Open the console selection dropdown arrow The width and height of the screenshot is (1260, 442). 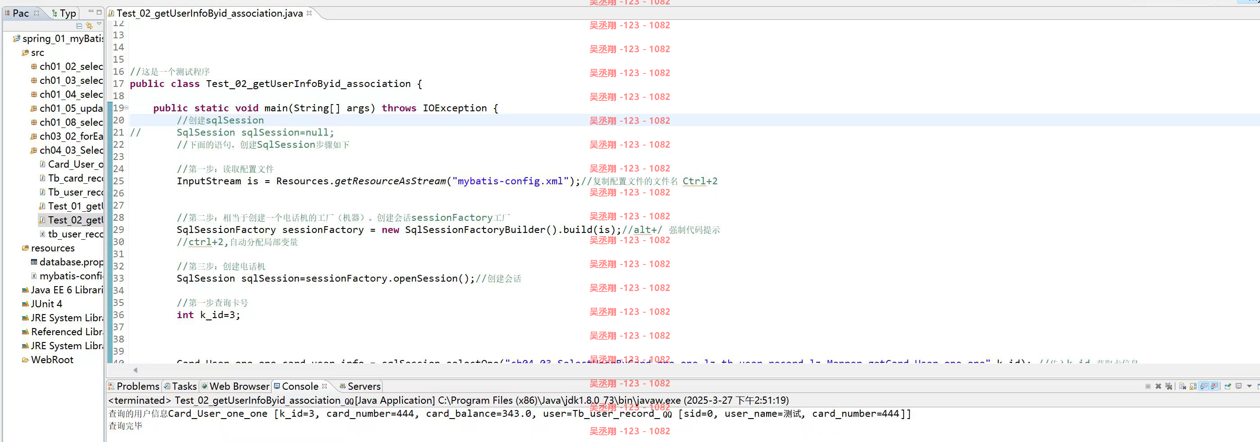click(1249, 386)
